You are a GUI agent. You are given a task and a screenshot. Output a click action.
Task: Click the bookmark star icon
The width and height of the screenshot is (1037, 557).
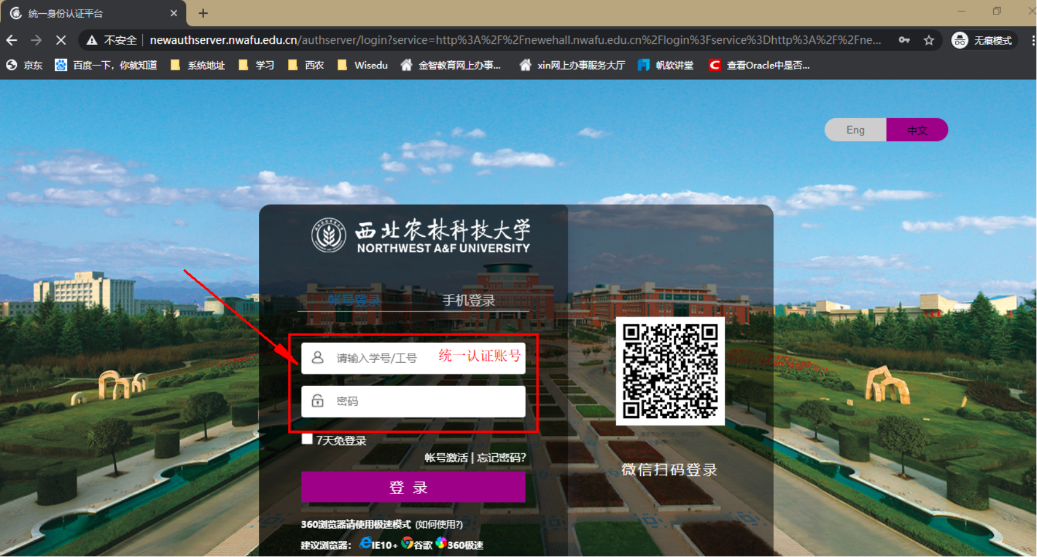(x=929, y=40)
